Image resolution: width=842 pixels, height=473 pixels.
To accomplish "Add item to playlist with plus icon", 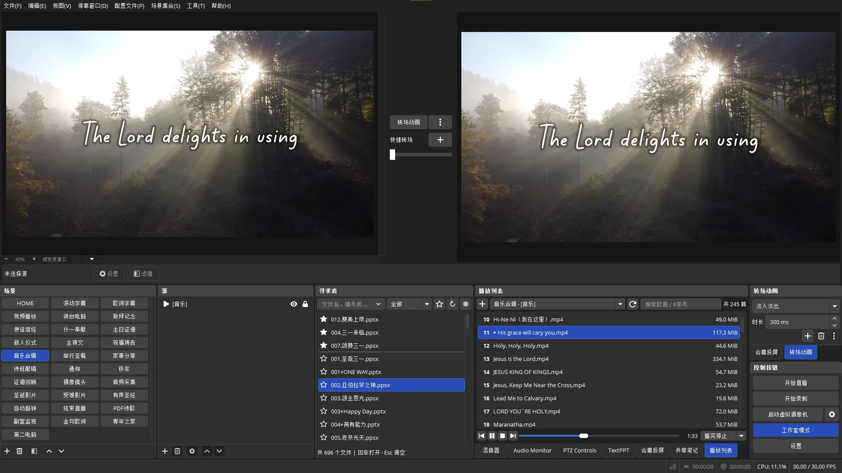I will pos(482,304).
